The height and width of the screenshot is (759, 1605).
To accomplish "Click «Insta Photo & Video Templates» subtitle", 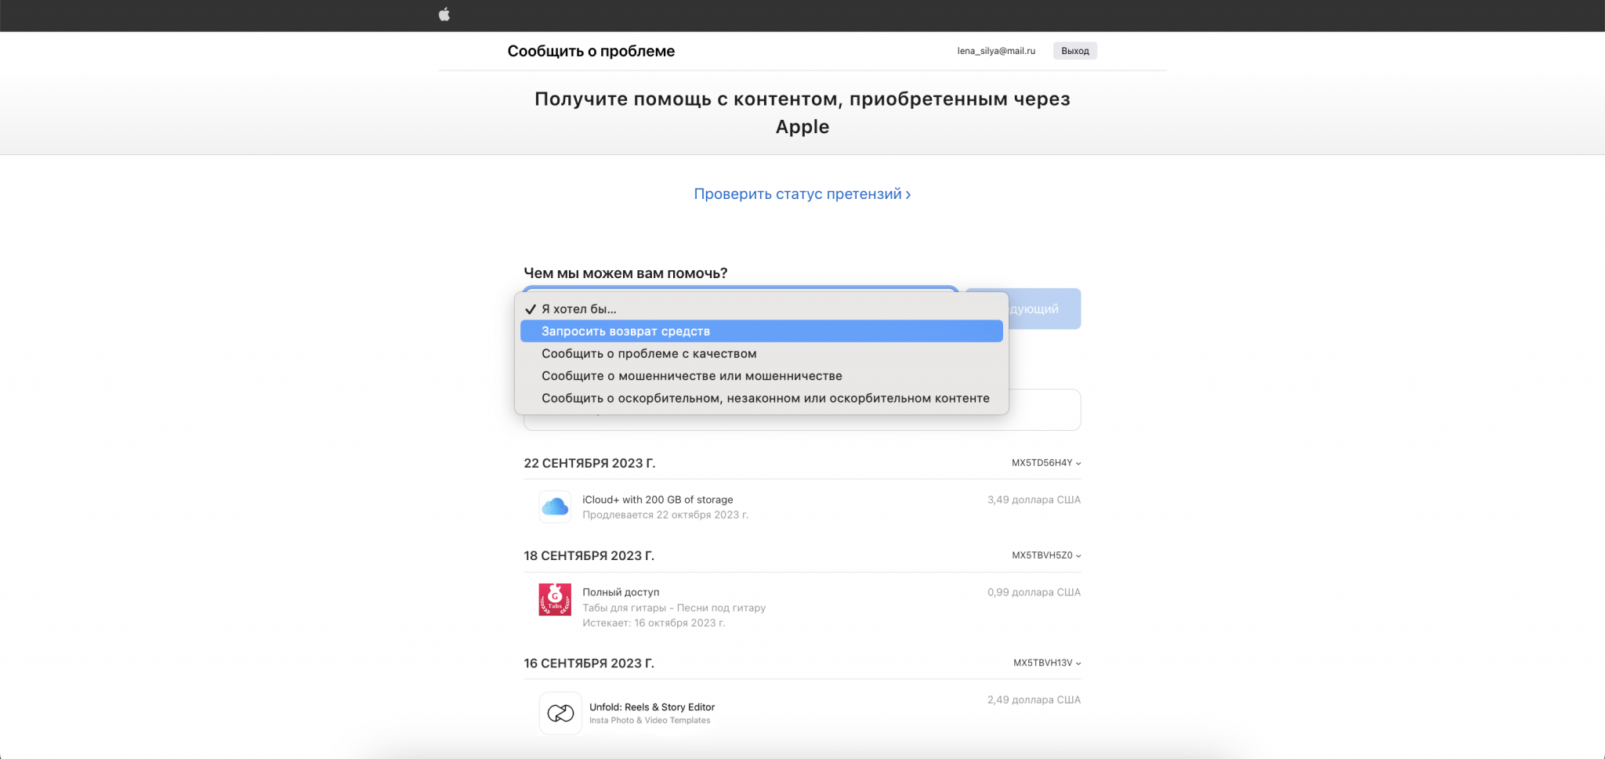I will [x=650, y=721].
